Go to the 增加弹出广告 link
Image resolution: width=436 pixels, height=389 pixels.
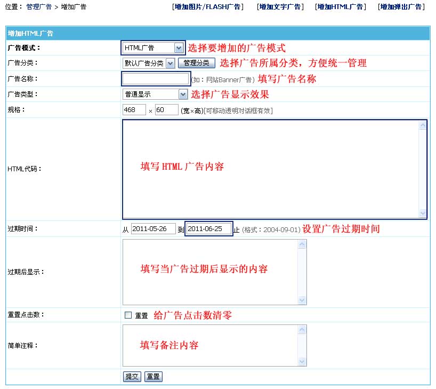point(401,7)
